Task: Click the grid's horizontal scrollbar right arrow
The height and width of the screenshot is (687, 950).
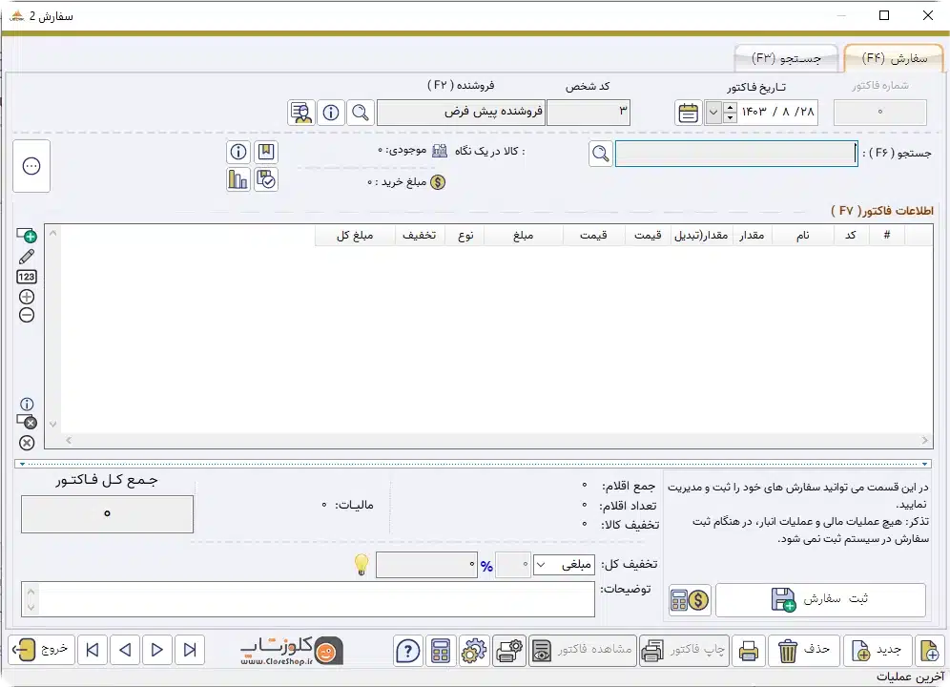Action: (924, 441)
